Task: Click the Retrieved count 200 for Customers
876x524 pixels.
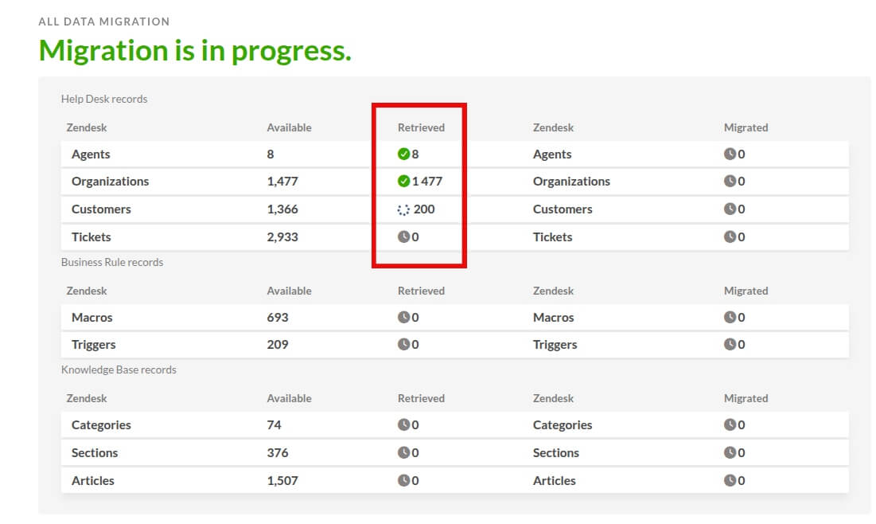Action: [424, 209]
